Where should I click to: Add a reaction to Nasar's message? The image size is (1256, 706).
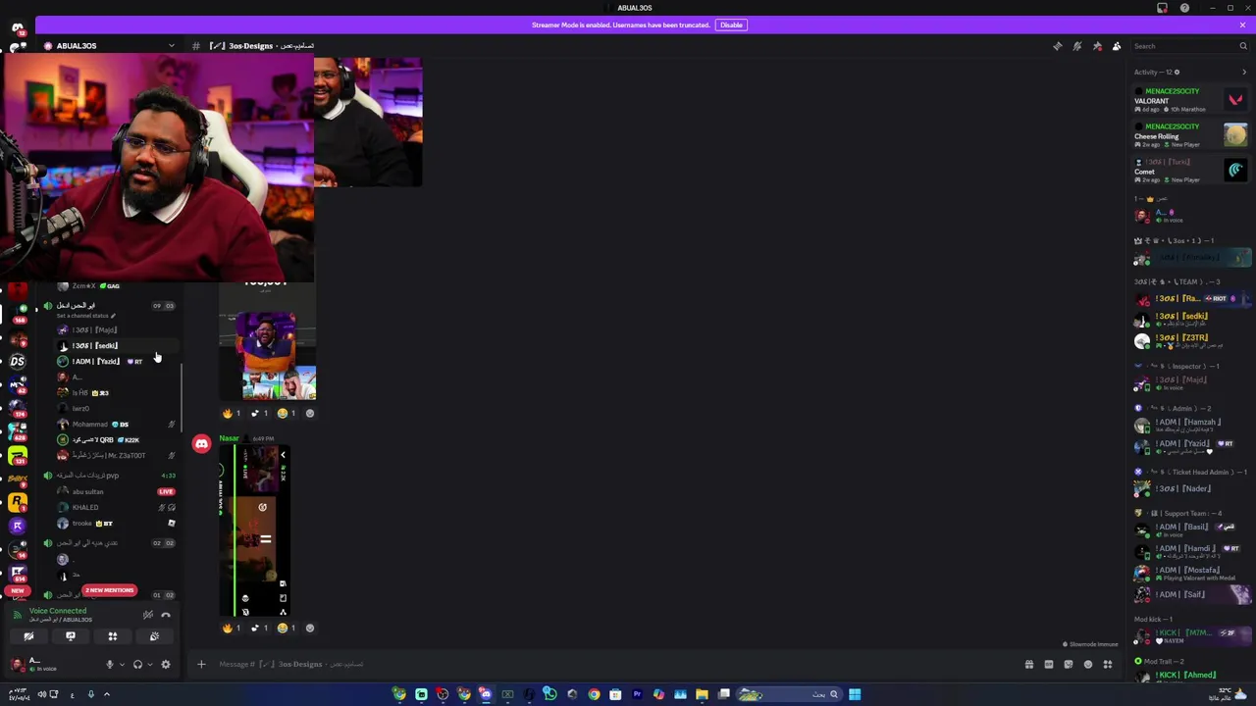pyautogui.click(x=310, y=628)
